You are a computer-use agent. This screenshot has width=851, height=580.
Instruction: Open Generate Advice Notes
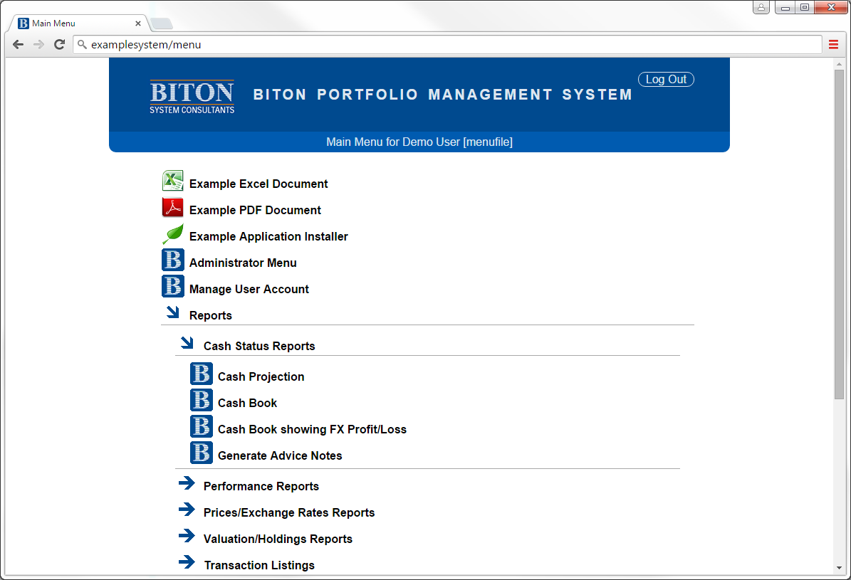point(280,455)
